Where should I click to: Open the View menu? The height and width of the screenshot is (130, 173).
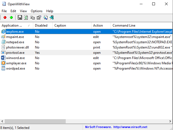point(23,11)
